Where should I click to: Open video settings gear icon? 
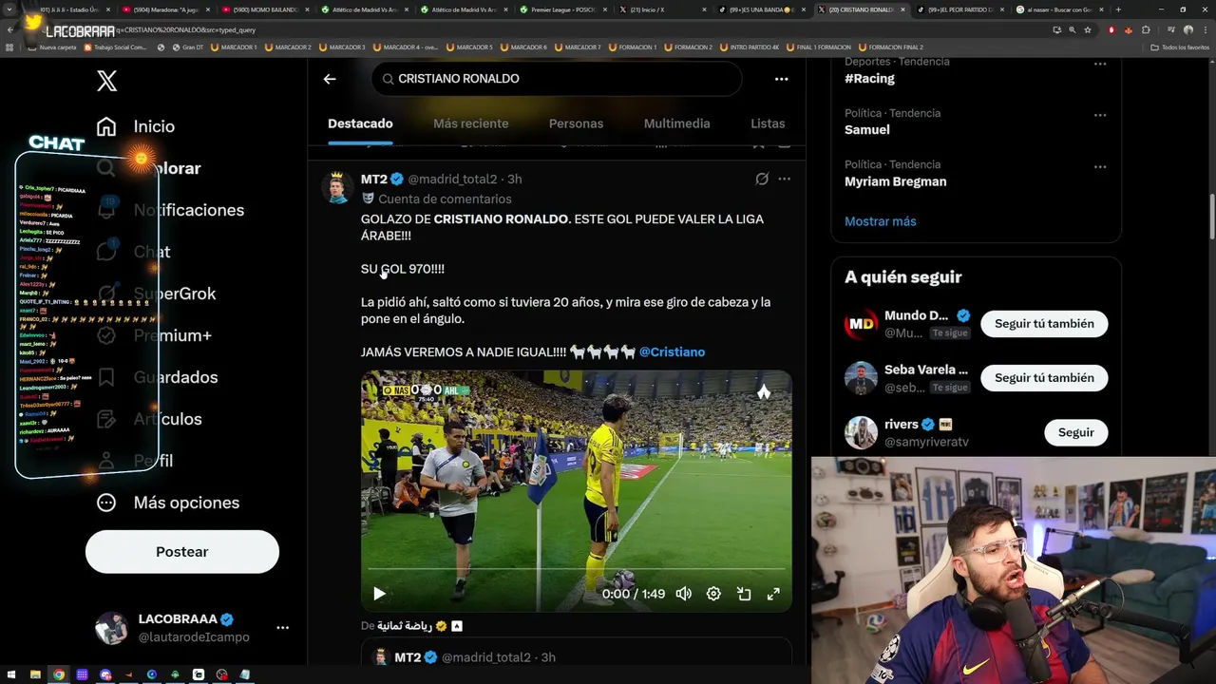pos(713,594)
